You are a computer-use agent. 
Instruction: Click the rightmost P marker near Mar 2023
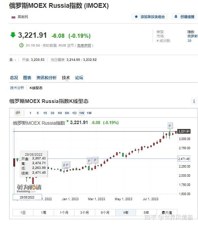pyautogui.click(x=95, y=160)
